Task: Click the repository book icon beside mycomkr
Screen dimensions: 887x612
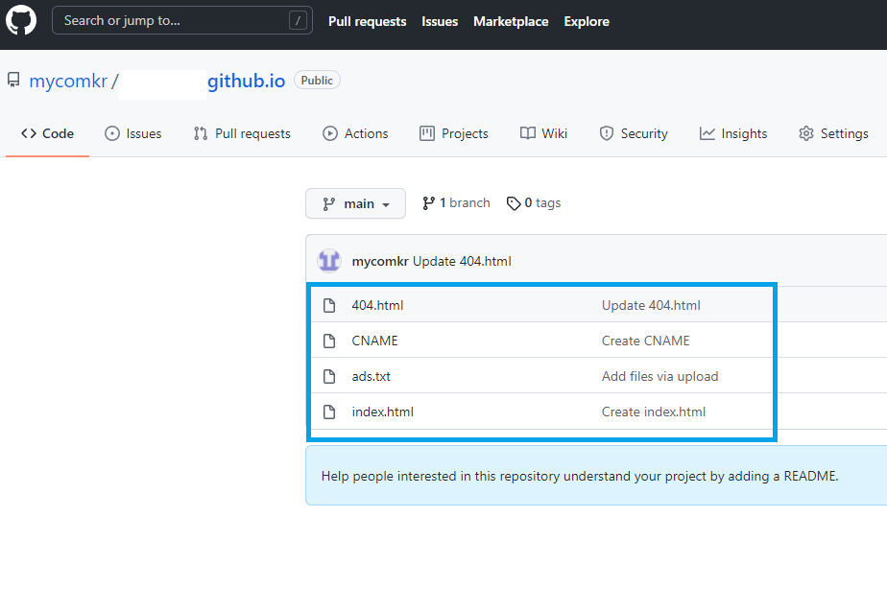Action: click(13, 81)
